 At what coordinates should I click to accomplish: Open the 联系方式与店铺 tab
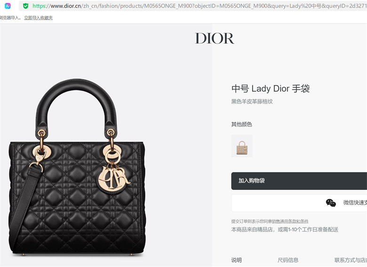[351, 260]
